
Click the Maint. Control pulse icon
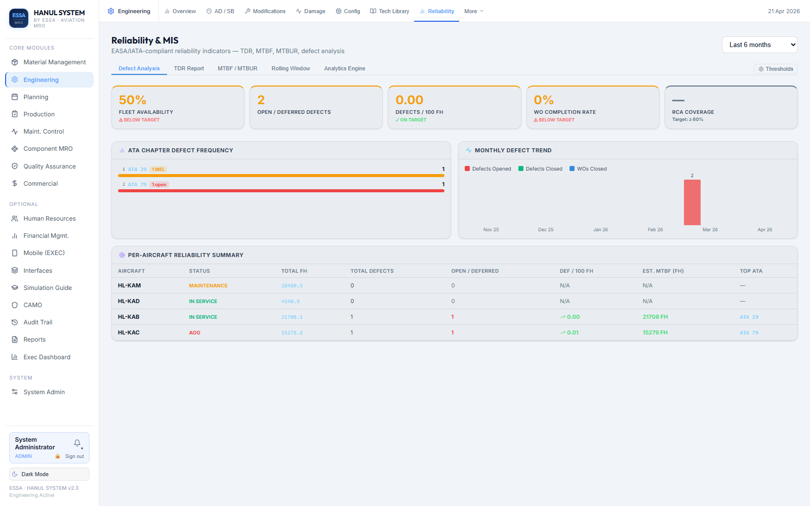(x=15, y=132)
